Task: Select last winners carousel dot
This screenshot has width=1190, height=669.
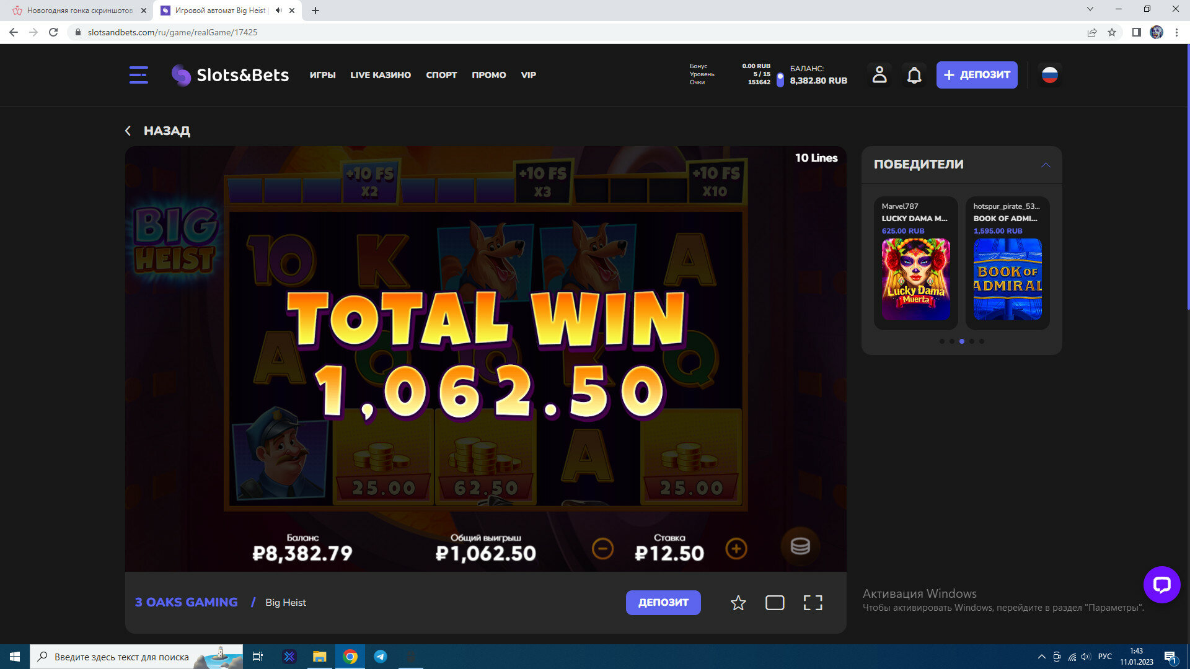Action: coord(982,341)
